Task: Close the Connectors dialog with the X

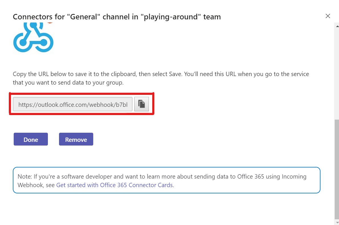Action: tap(328, 16)
